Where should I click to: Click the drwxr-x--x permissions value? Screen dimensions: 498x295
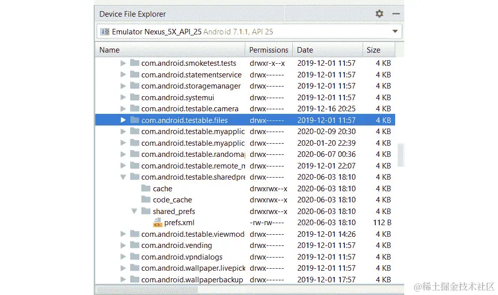[x=267, y=63]
